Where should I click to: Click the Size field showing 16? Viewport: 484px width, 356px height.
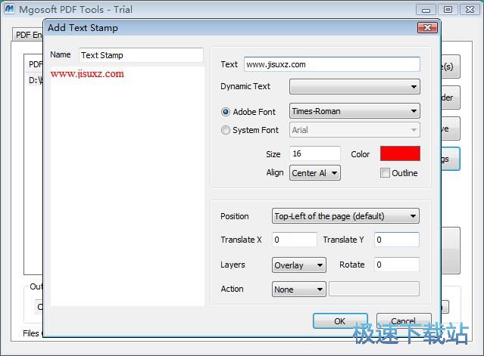click(x=315, y=153)
